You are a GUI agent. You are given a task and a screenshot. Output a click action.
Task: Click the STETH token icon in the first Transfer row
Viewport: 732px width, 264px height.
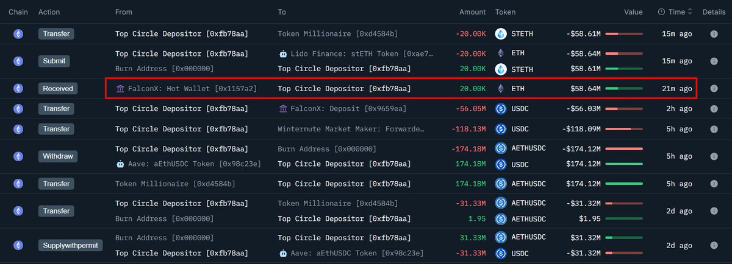[x=501, y=34]
